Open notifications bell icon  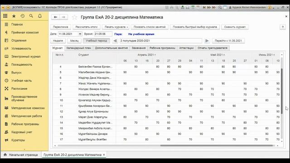pyautogui.click(x=40, y=16)
